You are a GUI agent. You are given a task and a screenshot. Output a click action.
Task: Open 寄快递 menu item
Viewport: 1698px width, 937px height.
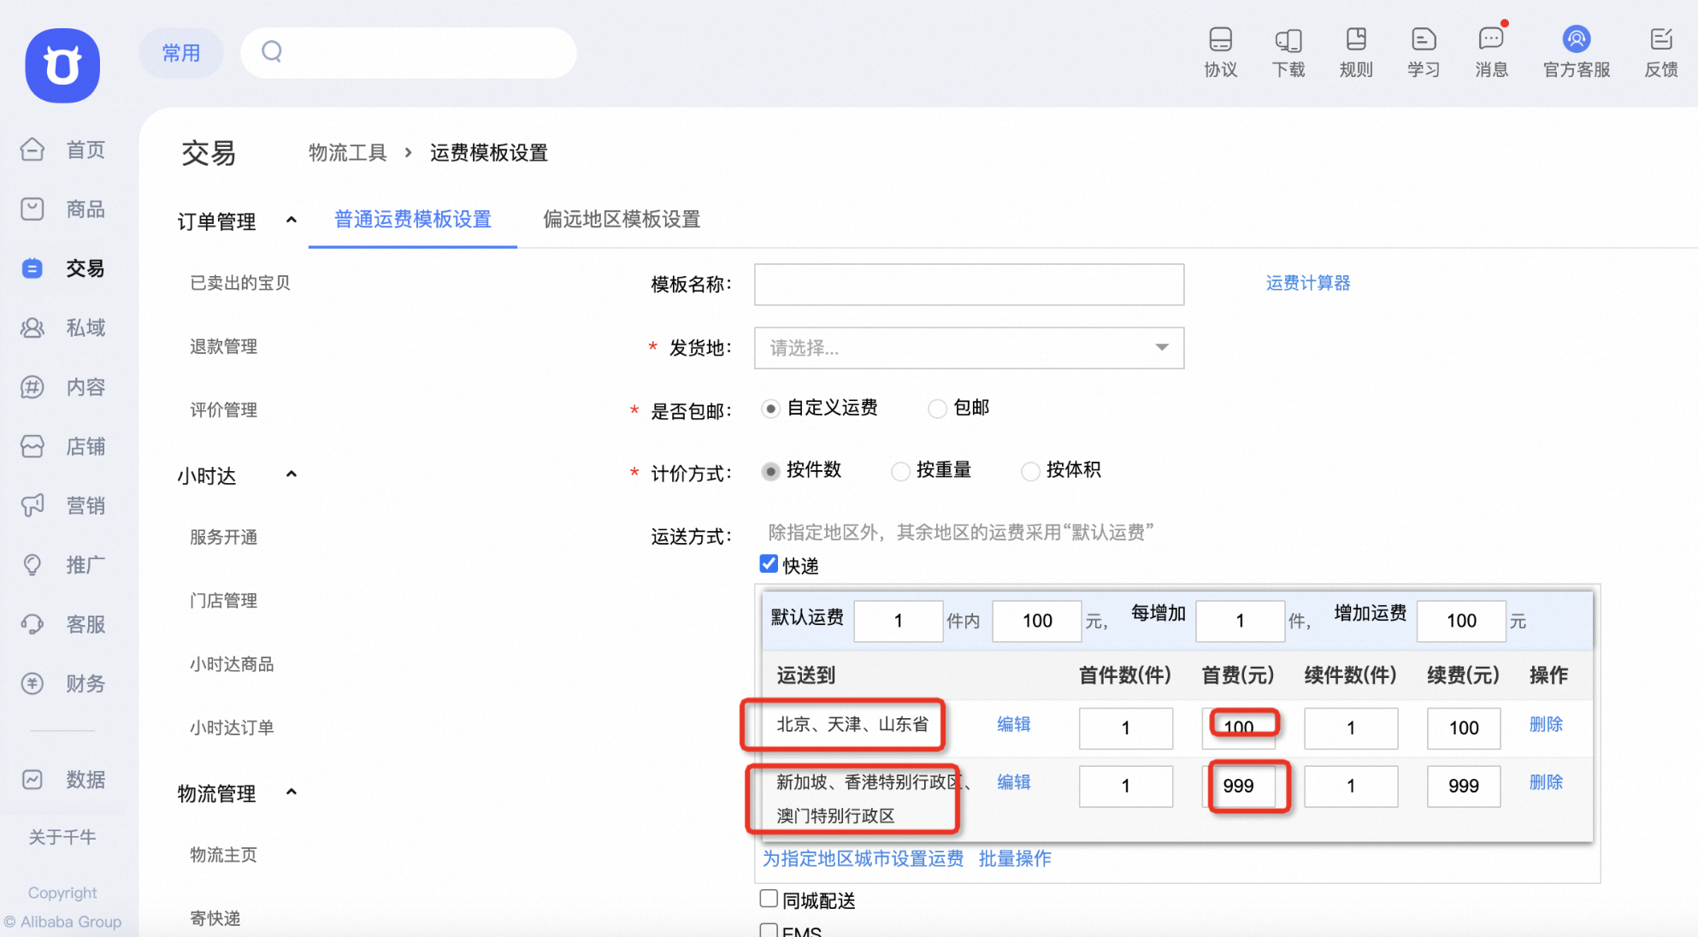(x=215, y=918)
